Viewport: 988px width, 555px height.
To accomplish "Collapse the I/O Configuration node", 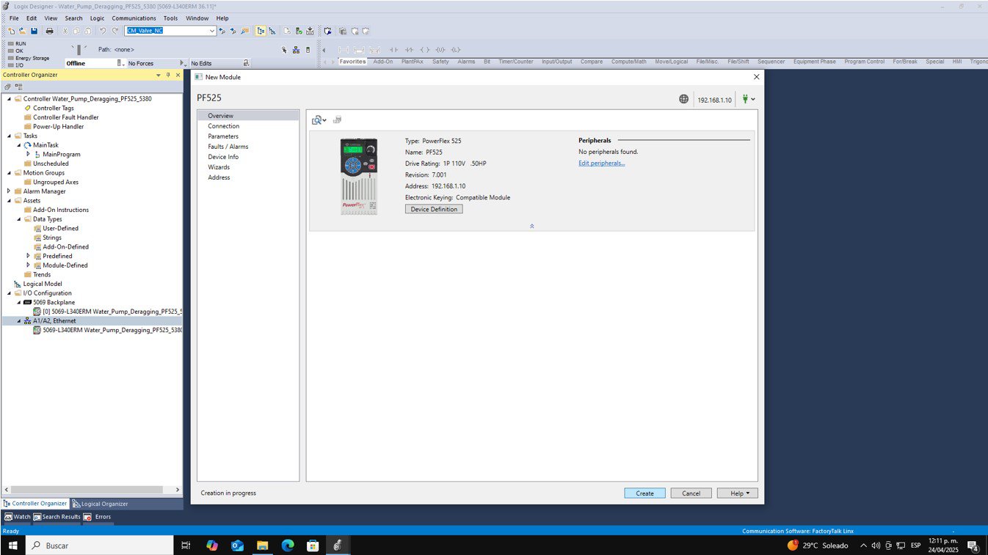I will click(9, 293).
